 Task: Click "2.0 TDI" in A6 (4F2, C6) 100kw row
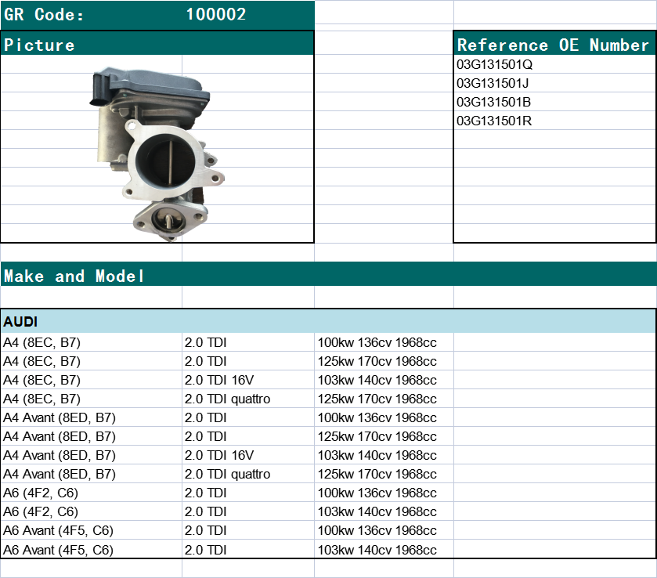tap(205, 493)
